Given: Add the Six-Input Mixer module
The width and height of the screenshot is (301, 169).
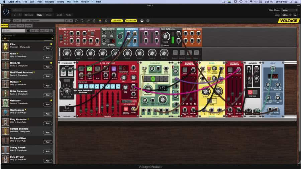Looking at the screenshot, I should 47,142.
